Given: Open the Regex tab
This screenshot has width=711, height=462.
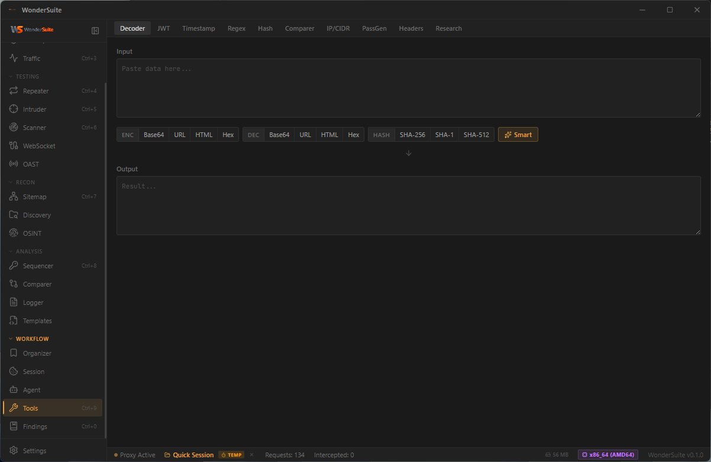Looking at the screenshot, I should click(x=237, y=28).
